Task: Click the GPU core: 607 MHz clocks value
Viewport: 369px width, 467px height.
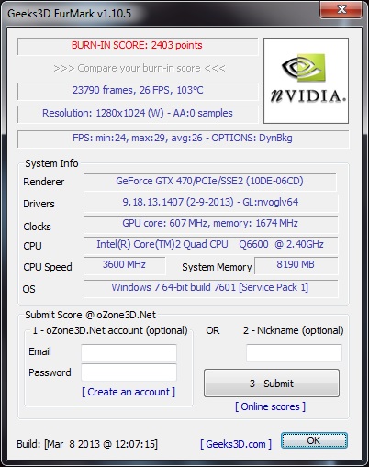Action: (x=211, y=224)
